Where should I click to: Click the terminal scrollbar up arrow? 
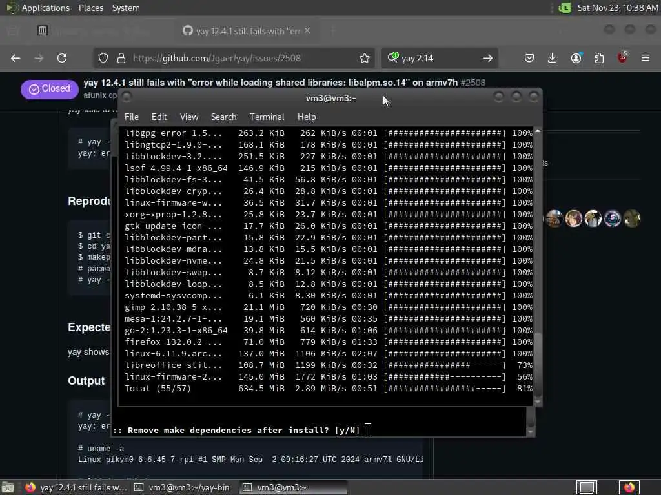coord(538,131)
